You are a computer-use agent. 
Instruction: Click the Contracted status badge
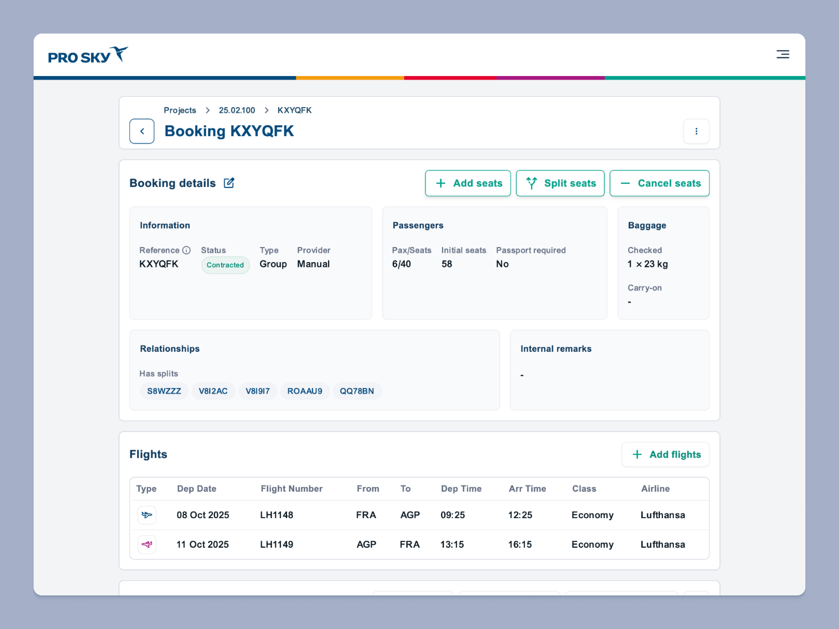point(225,265)
